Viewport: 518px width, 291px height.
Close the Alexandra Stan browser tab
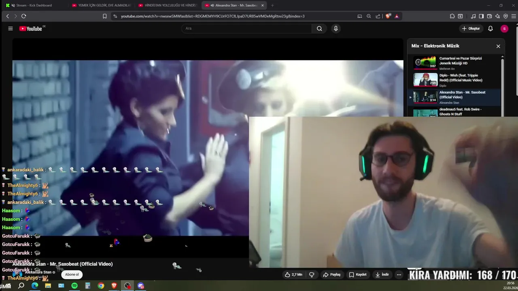[263, 5]
